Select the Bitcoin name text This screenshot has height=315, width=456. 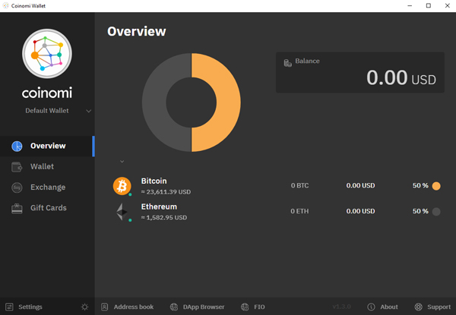pos(154,181)
